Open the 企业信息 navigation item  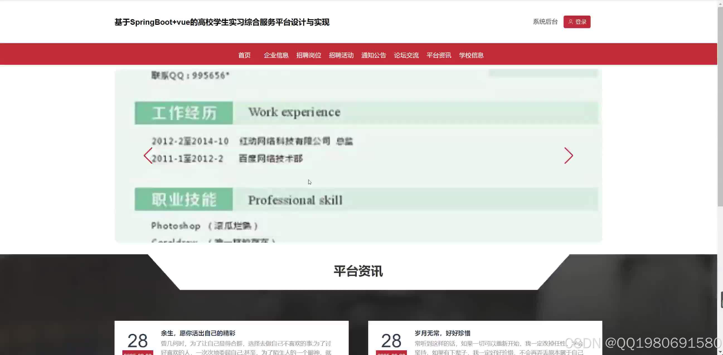[x=276, y=55]
